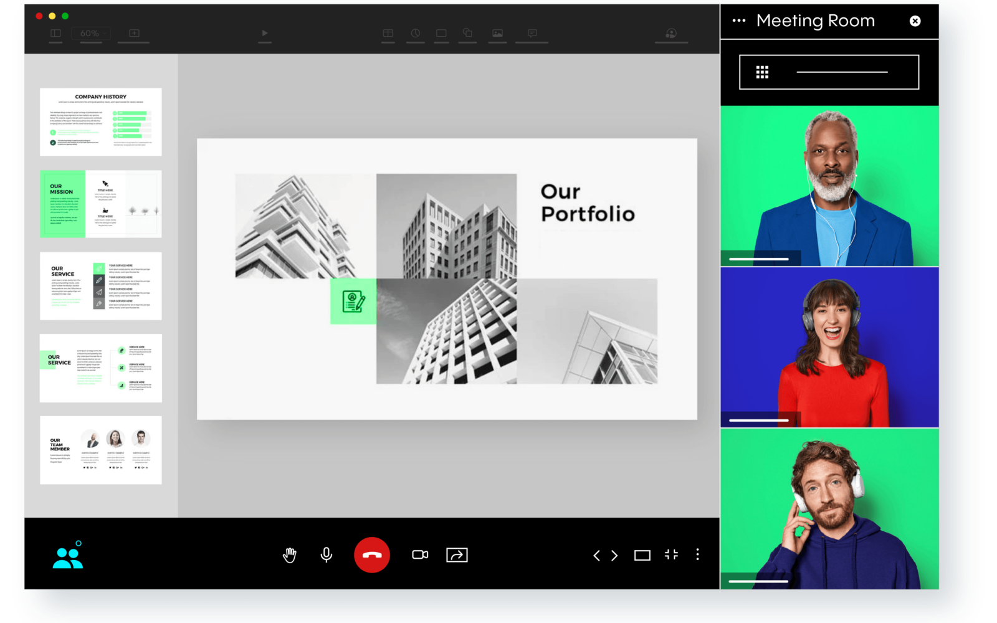Insert a chart using the pie icon
Image resolution: width=997 pixels, height=623 pixels.
coord(415,33)
